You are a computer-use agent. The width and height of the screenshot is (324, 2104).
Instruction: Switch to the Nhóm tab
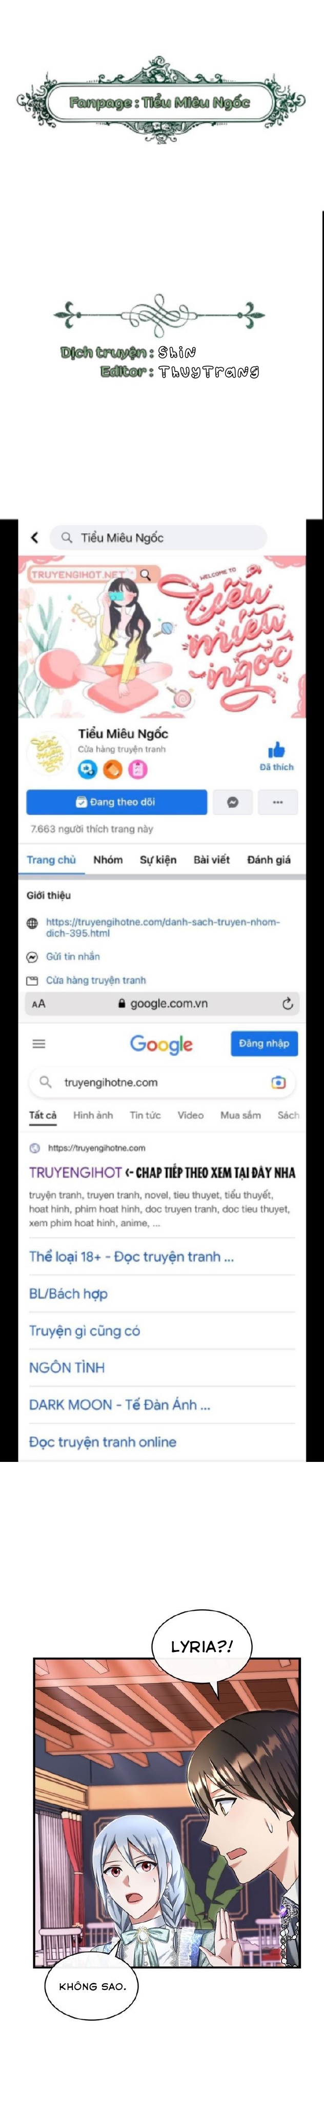click(x=108, y=859)
